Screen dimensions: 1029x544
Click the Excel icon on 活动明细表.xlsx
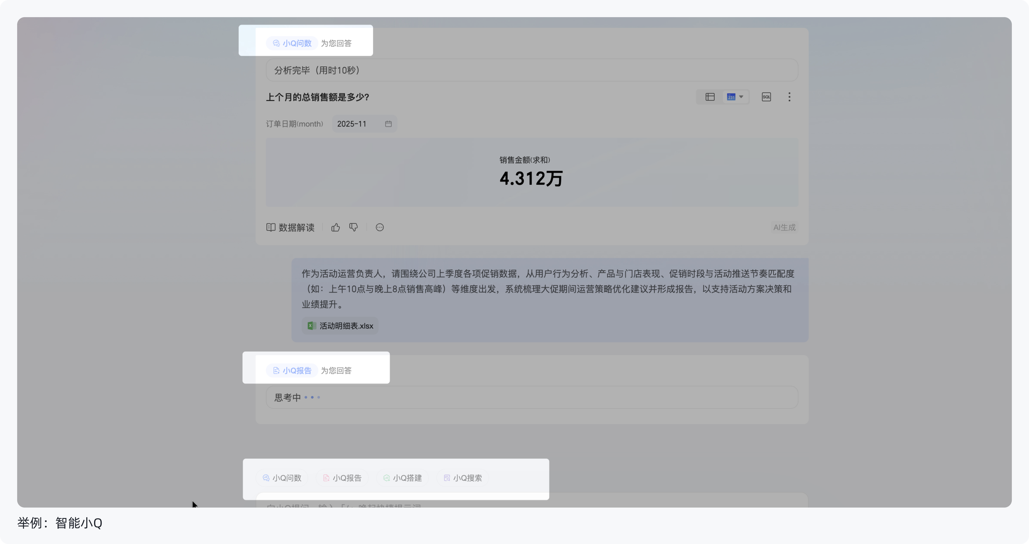(x=312, y=326)
